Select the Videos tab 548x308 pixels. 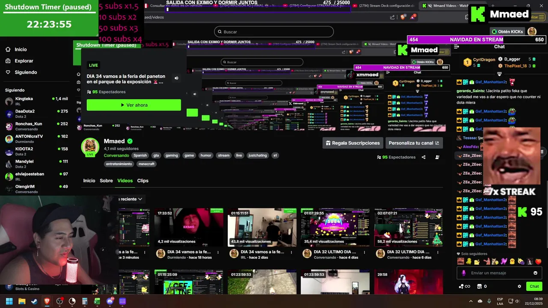click(x=125, y=181)
